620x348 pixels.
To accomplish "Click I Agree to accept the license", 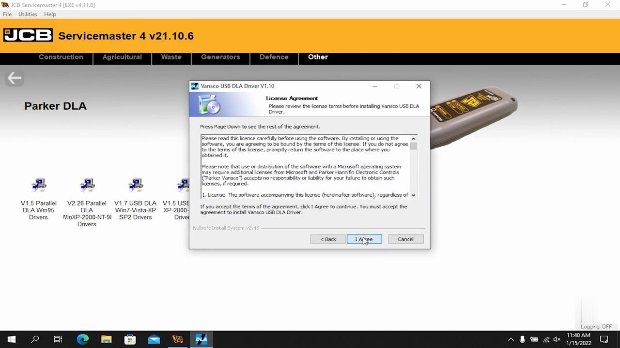I will click(364, 239).
